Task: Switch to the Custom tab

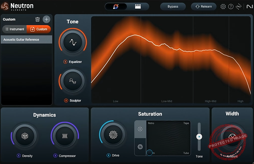Action: (39, 29)
